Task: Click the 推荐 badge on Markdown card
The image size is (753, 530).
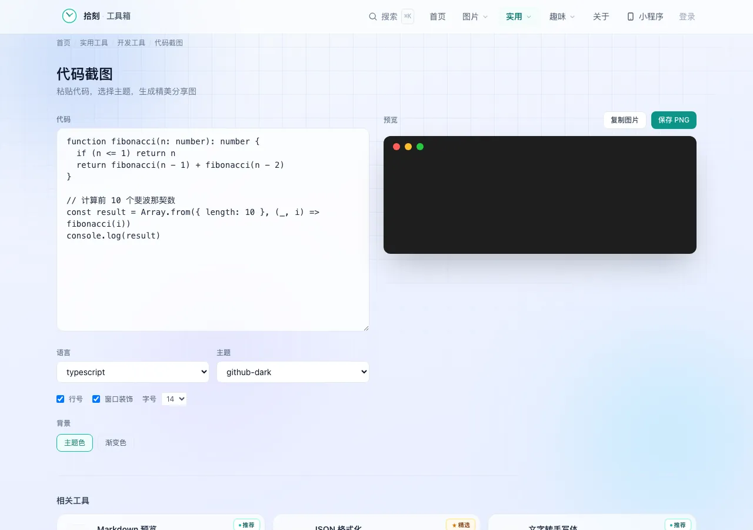Action: pyautogui.click(x=246, y=525)
